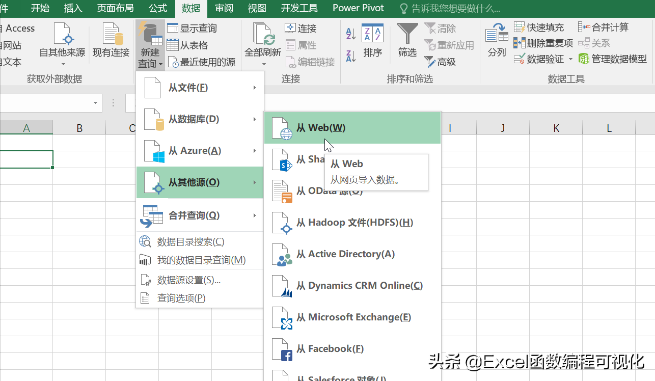Switch to the 开始 ribbon tab
The width and height of the screenshot is (655, 381).
(x=40, y=8)
